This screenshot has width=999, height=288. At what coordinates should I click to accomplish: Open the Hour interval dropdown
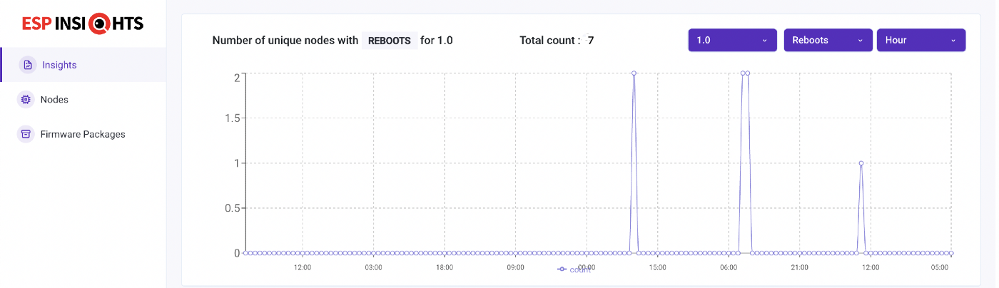921,41
